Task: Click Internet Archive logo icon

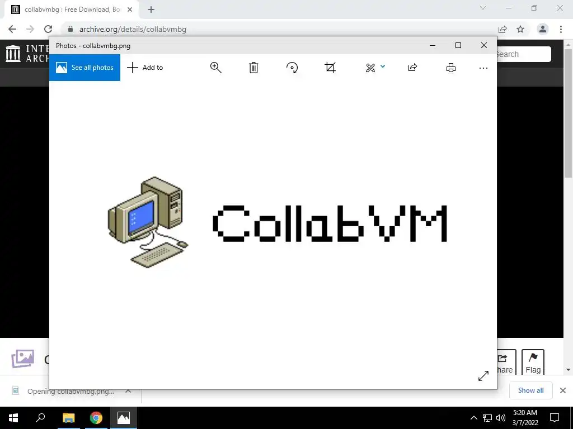Action: [13, 54]
